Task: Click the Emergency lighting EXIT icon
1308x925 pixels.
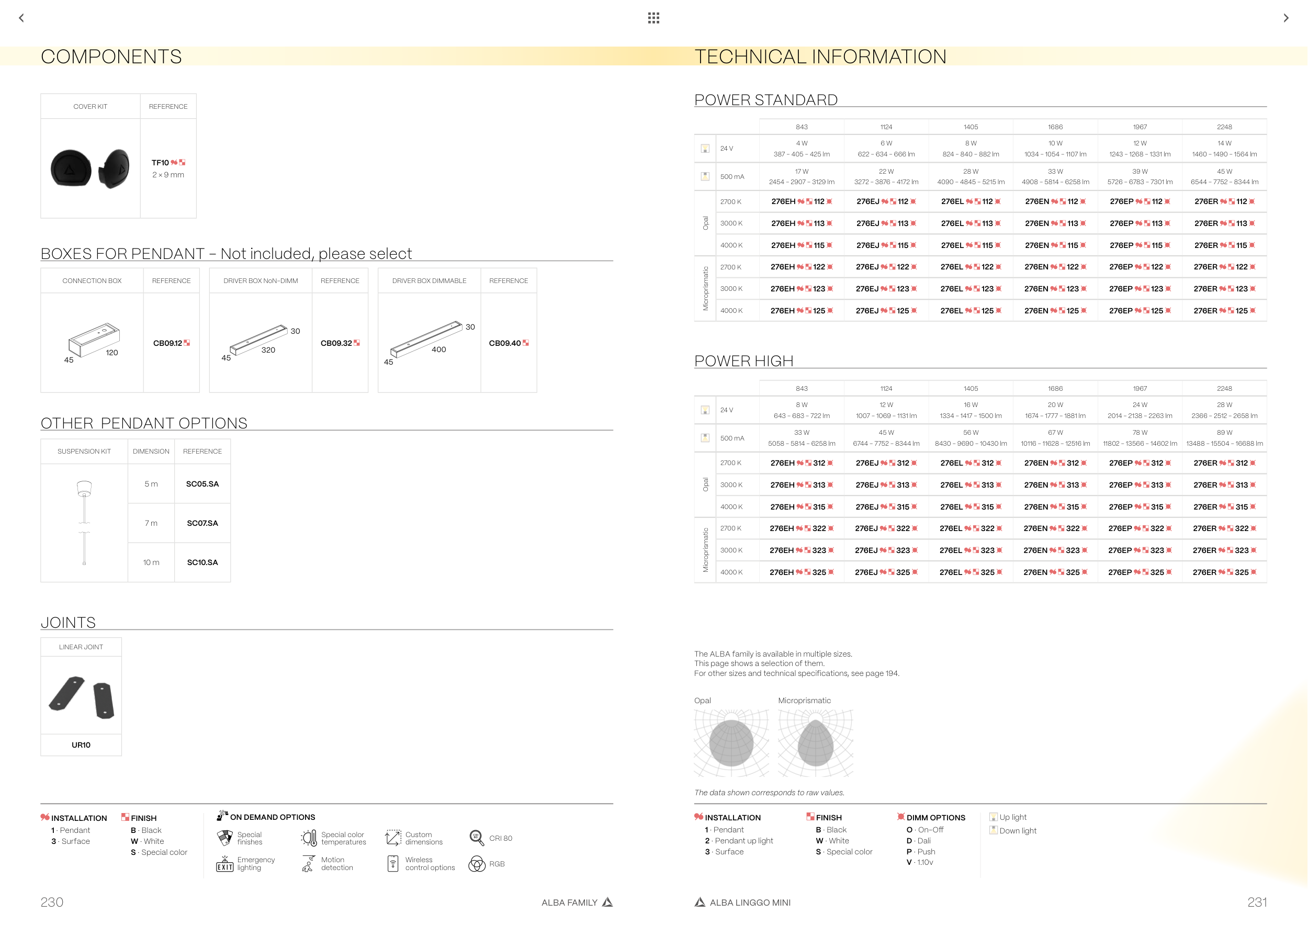Action: coord(224,864)
